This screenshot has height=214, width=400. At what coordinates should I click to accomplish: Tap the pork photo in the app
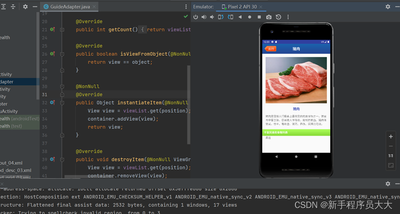(x=296, y=80)
